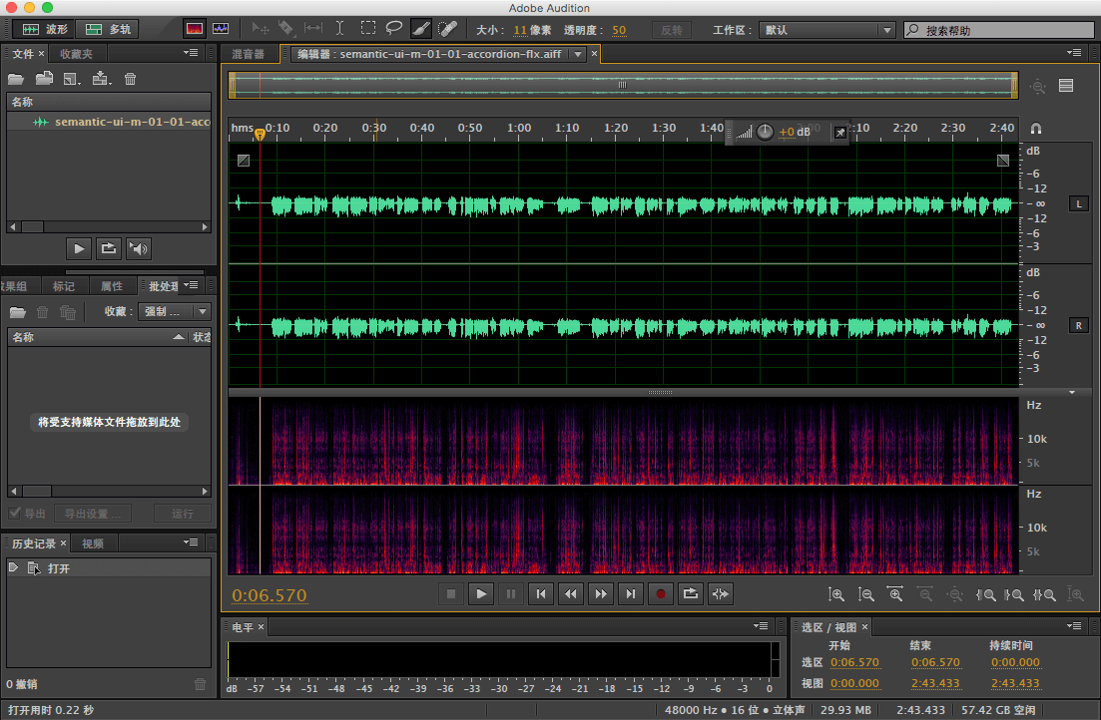Toggle auto-play speaker in Files panel

139,248
